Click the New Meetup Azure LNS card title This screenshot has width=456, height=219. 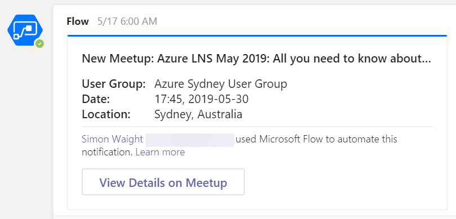click(x=256, y=59)
